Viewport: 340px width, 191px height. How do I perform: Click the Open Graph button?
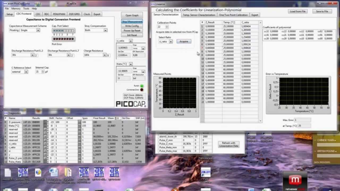coord(132,15)
